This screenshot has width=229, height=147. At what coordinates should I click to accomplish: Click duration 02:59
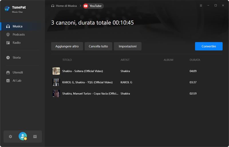tap(193, 94)
